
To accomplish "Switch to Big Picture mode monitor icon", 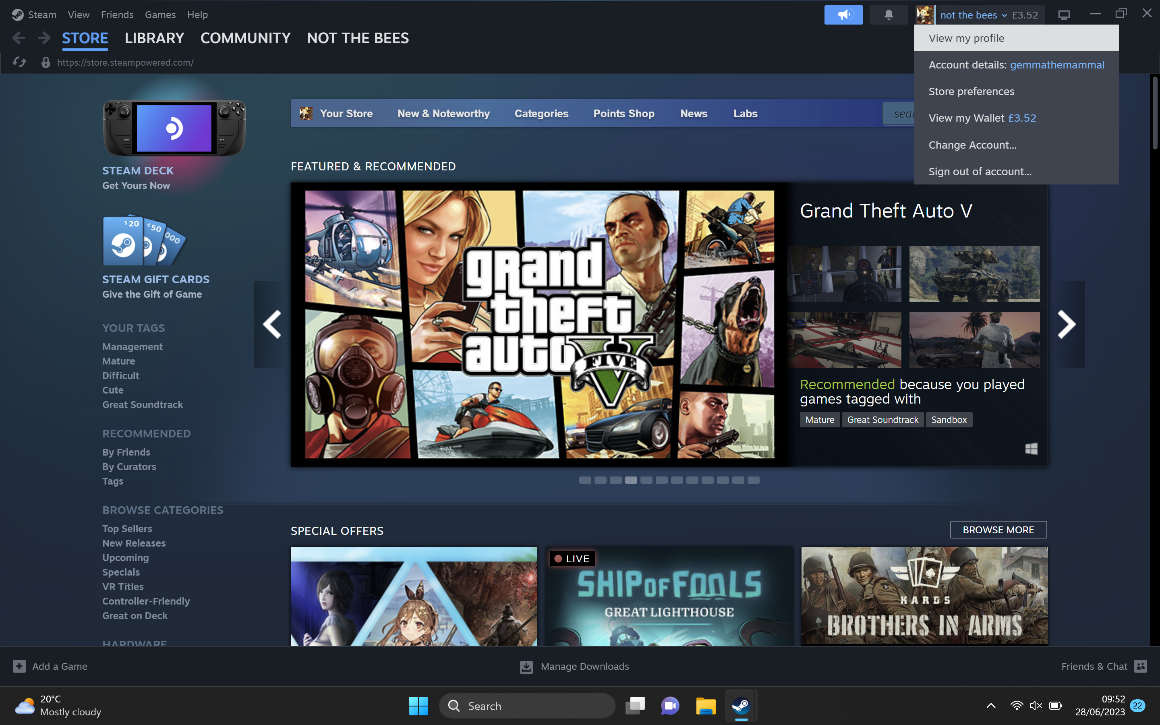I will pos(1064,15).
